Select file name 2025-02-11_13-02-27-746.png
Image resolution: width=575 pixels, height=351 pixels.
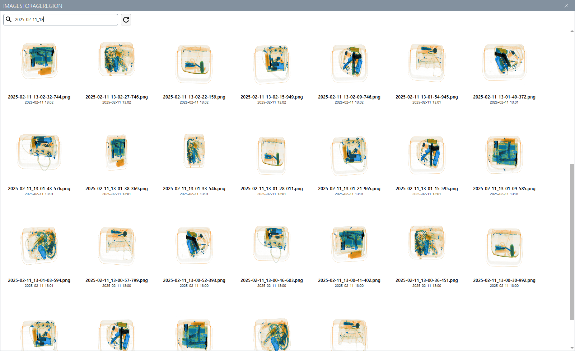[117, 97]
